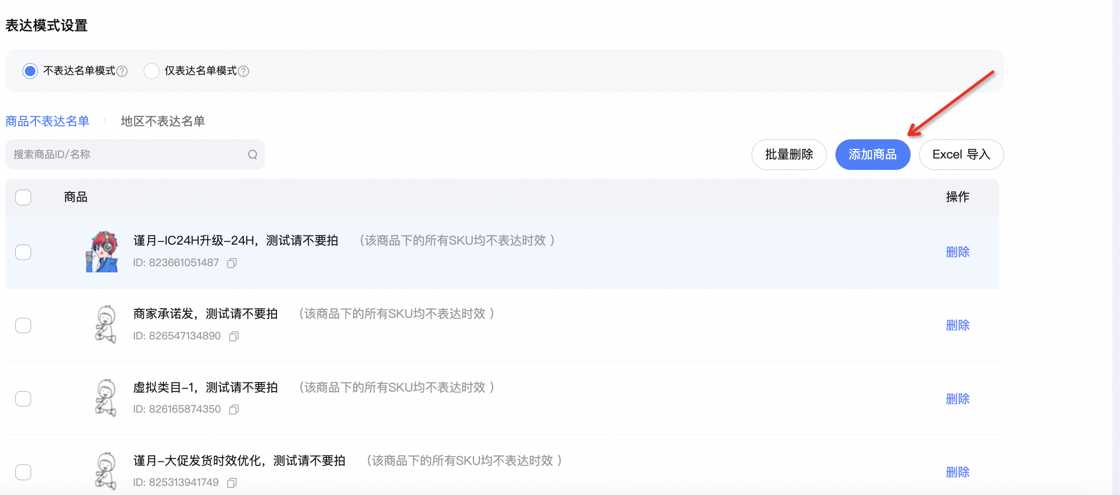Open thumbnail of 谨月-IC24H升级-24H product
Viewport: 1120px width, 495px height.
102,252
